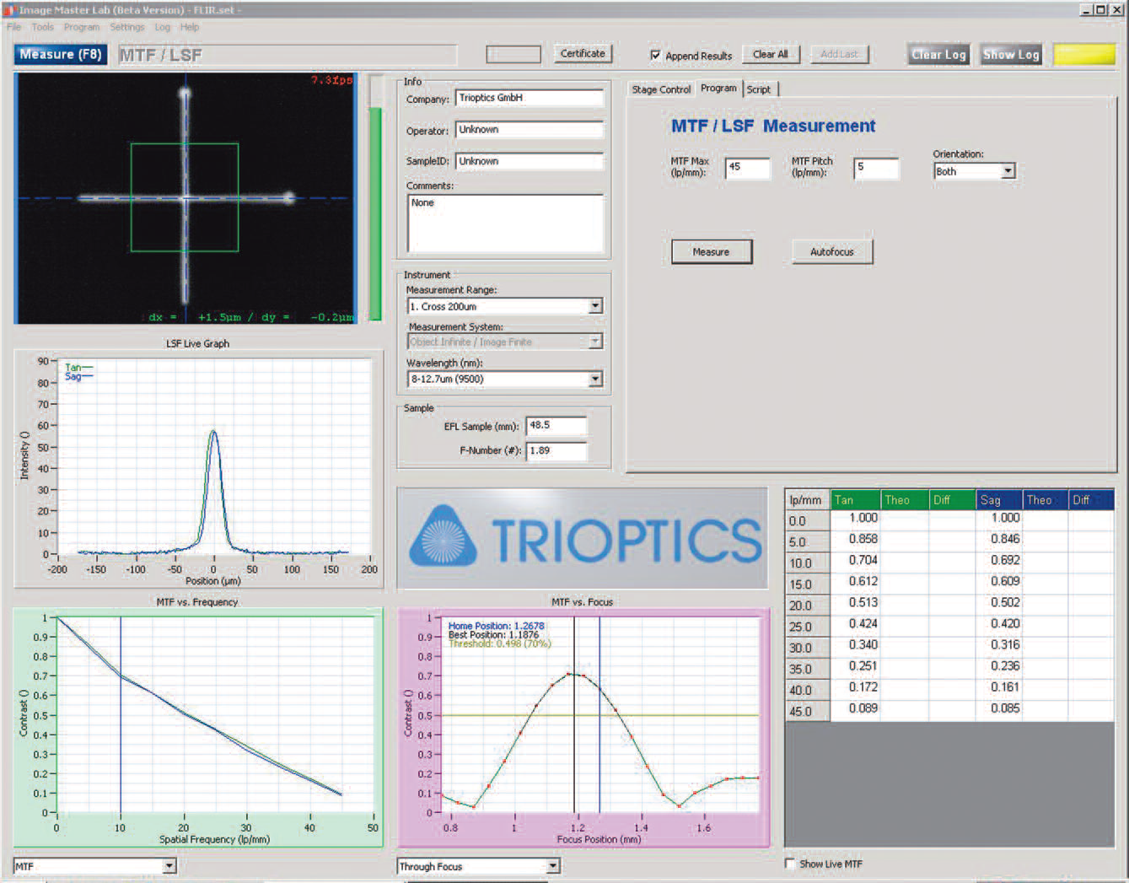Enable Show Live MTF checkbox
This screenshot has width=1129, height=883.
pyautogui.click(x=790, y=864)
